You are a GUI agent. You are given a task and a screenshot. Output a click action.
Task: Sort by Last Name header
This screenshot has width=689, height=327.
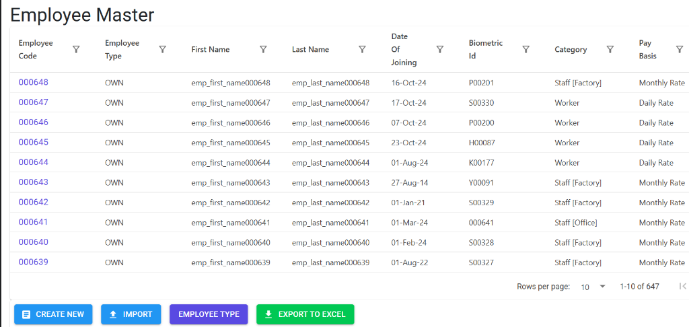(310, 50)
